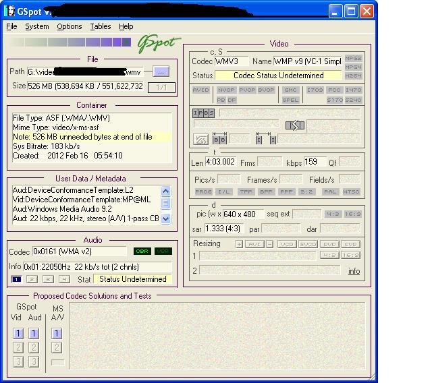Open the info link in Resizing
The image size is (432, 383).
click(354, 271)
